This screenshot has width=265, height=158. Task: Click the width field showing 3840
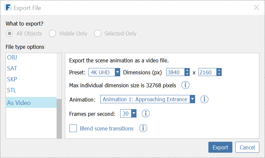(x=175, y=72)
